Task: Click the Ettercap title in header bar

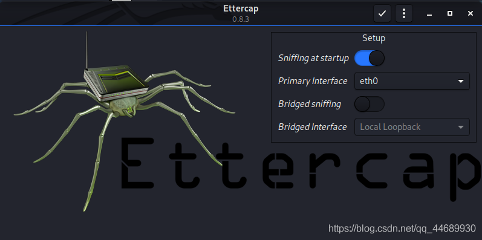Action: 241,9
